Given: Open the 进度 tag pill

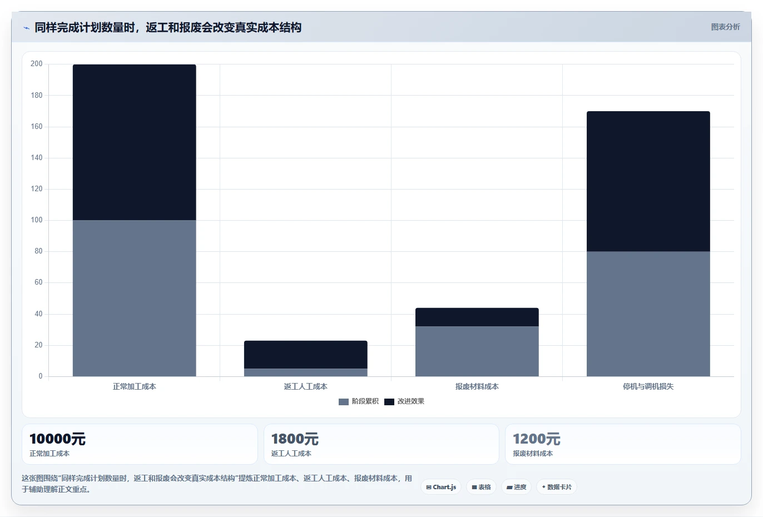Looking at the screenshot, I should coord(517,487).
